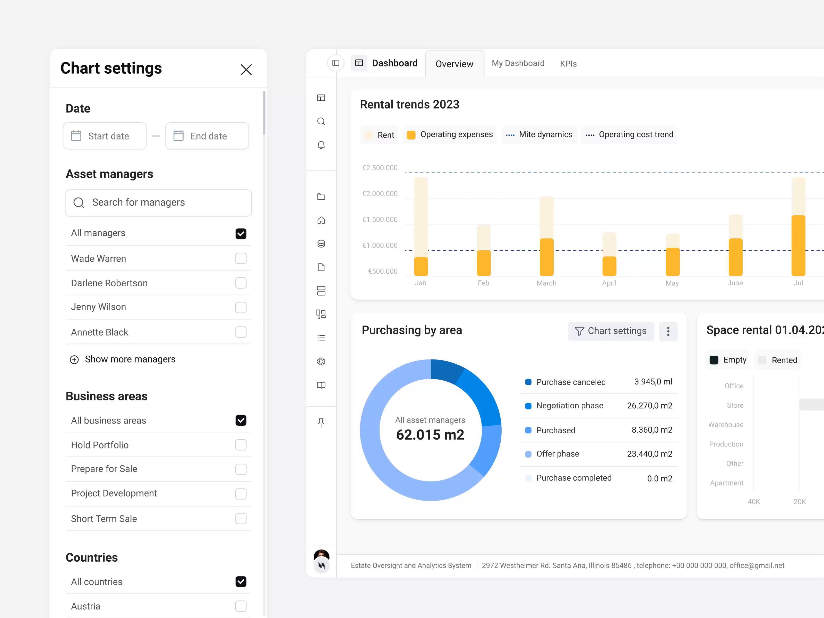This screenshot has width=824, height=618.
Task: Check the checkbox next to Wade Warren
Action: click(x=241, y=258)
